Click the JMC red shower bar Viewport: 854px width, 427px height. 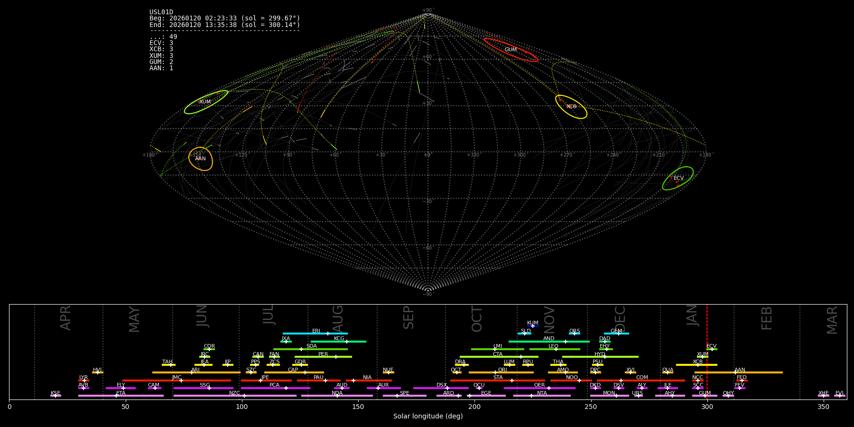177,380
